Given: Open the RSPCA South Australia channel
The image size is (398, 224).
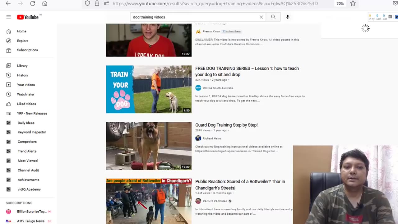Looking at the screenshot, I should (x=218, y=88).
